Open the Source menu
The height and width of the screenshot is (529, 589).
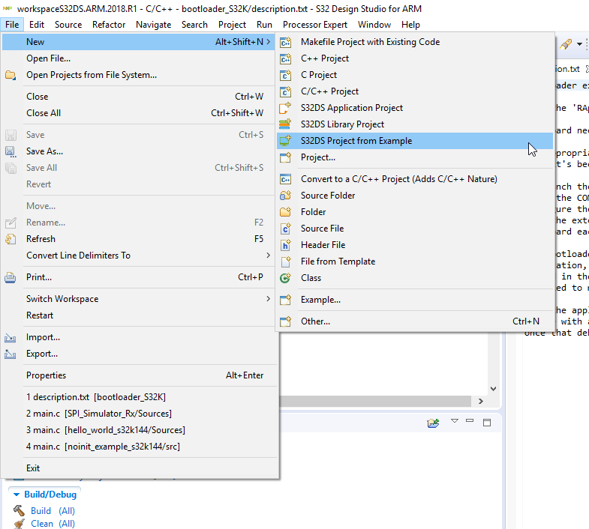pyautogui.click(x=68, y=25)
